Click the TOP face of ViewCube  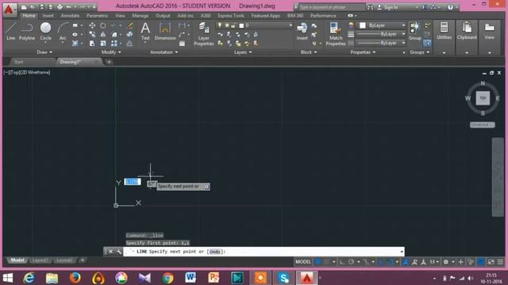483,98
